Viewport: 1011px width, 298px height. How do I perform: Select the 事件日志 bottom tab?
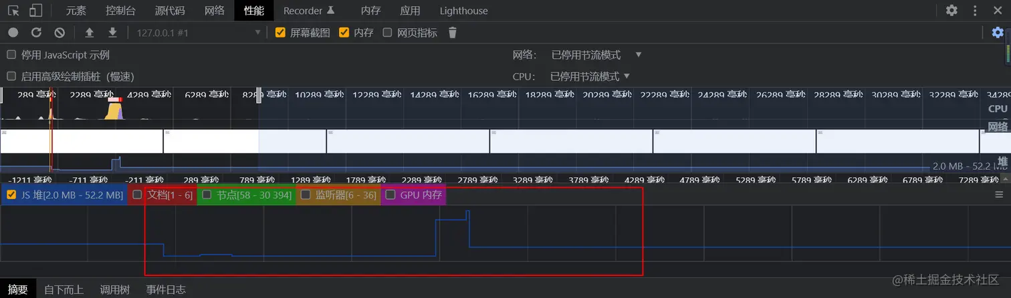coord(166,289)
